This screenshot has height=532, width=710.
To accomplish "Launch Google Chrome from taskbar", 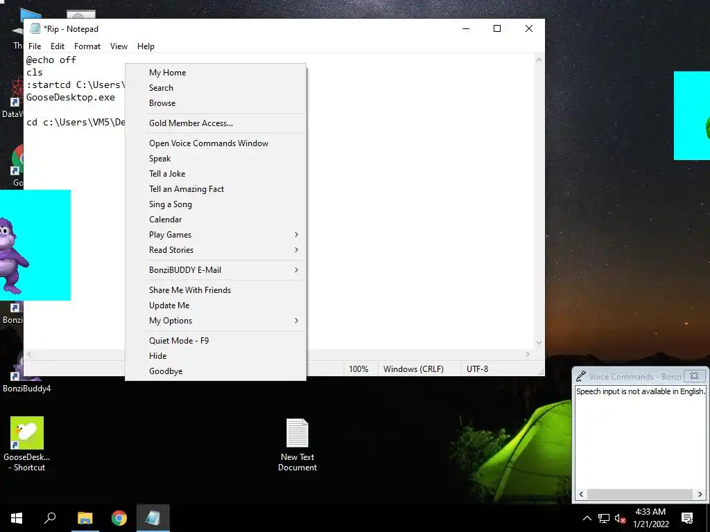I will coord(119,518).
